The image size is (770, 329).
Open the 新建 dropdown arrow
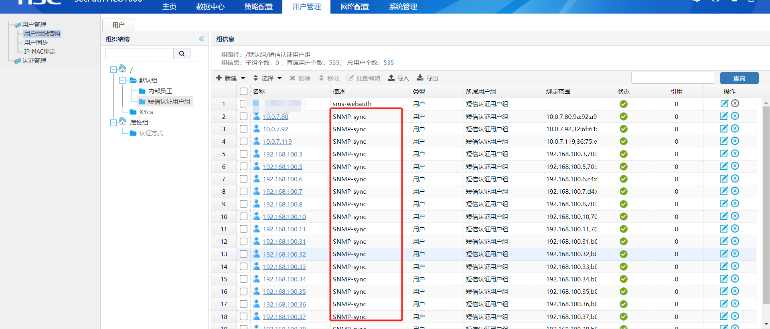click(x=243, y=78)
